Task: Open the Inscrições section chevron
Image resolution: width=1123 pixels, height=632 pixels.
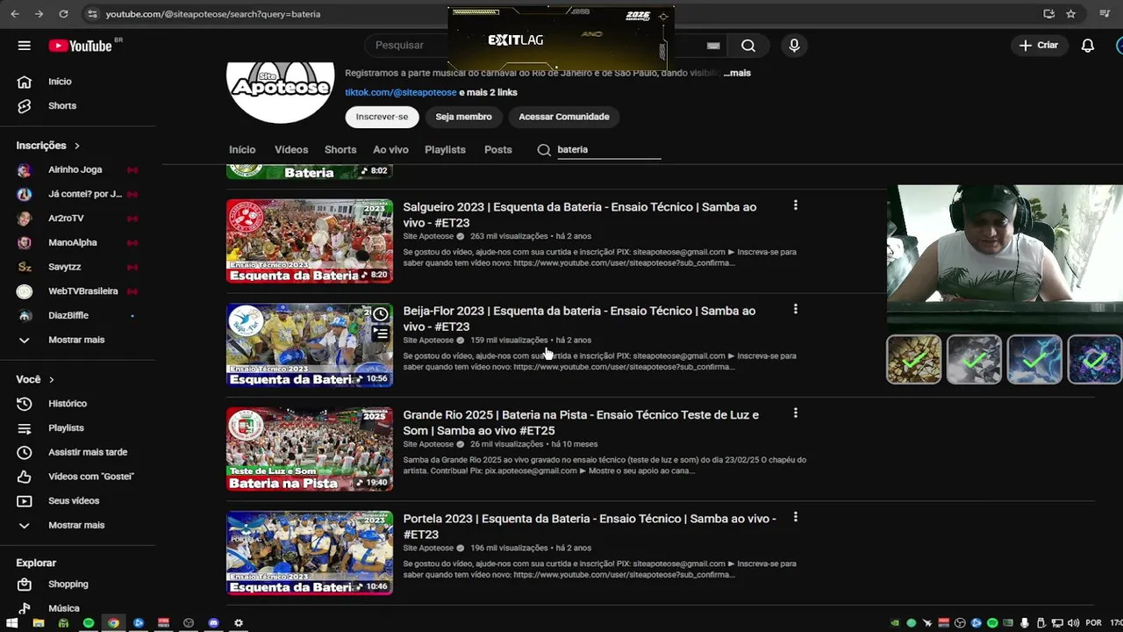Action: 77,146
